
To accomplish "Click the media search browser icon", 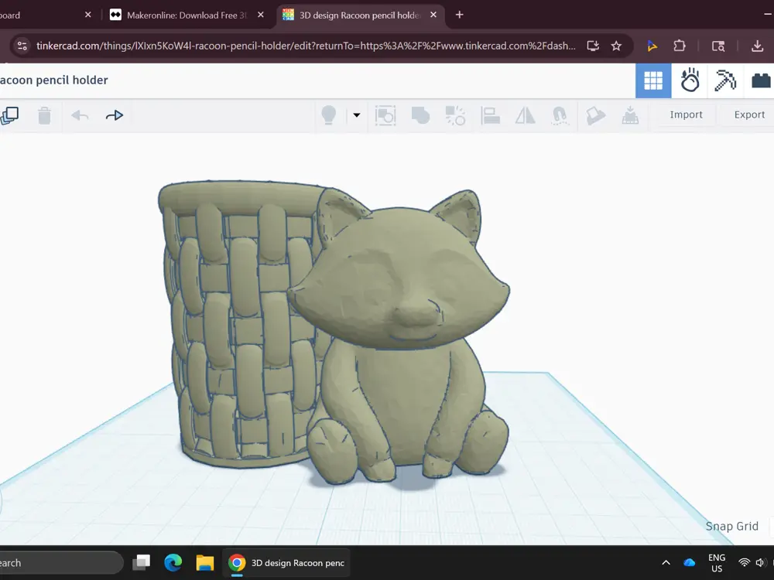I will pos(718,46).
